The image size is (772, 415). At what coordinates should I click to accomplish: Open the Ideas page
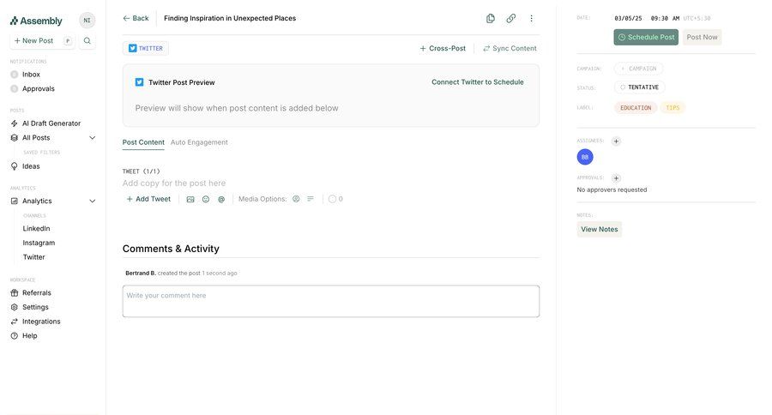pos(31,166)
